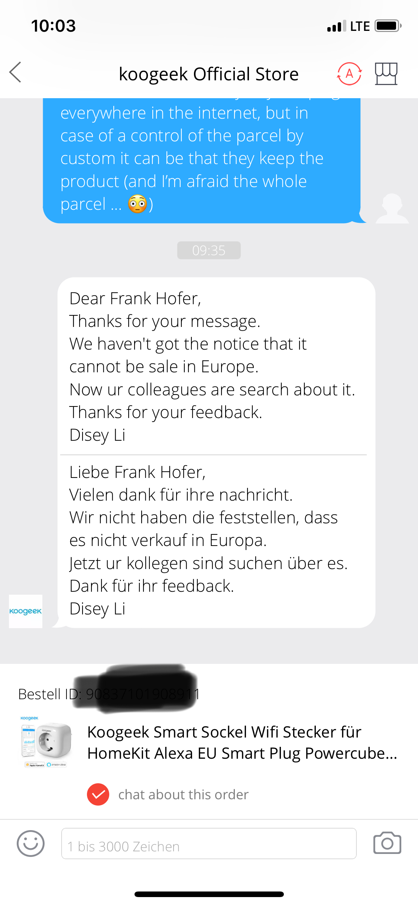The width and height of the screenshot is (418, 906).
Task: Open the camera to attach photo
Action: (387, 843)
